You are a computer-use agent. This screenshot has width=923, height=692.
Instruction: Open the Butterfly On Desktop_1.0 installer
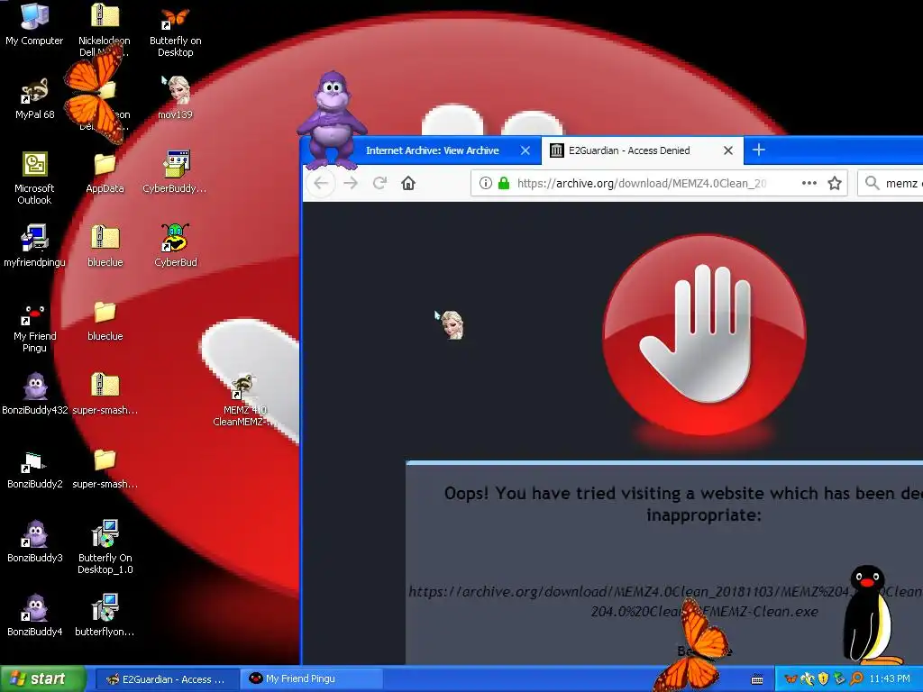click(105, 546)
